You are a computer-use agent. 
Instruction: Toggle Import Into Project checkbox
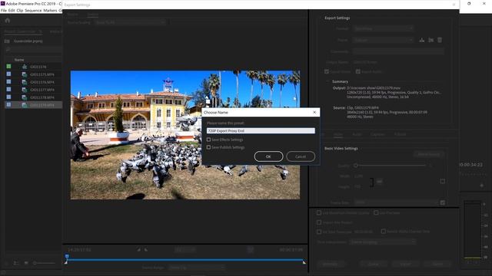(319, 222)
